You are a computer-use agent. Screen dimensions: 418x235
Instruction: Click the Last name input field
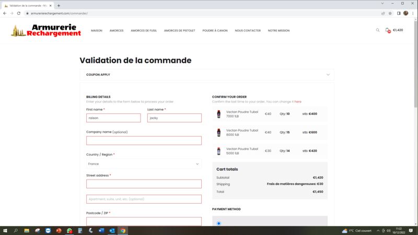(175, 118)
